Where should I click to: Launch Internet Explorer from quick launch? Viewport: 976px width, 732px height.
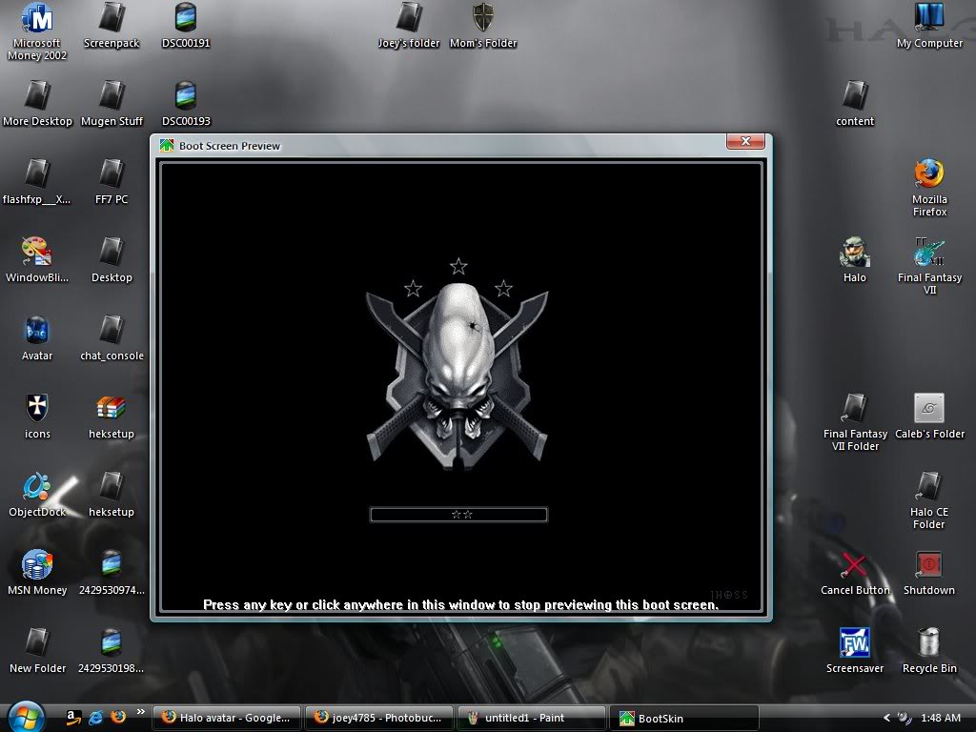(x=96, y=717)
